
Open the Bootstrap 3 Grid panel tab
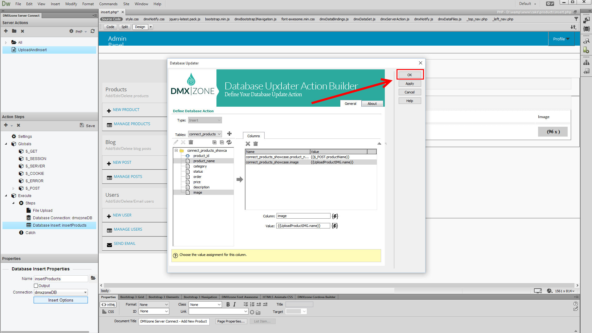pos(132,297)
